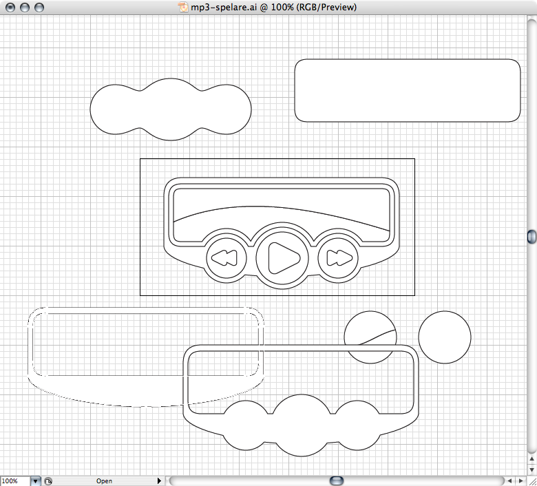Click the play triangle in the artwork

282,258
